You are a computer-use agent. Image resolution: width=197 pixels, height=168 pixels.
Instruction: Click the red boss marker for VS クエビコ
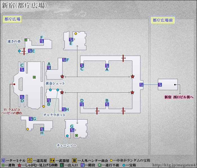coord(14,84)
